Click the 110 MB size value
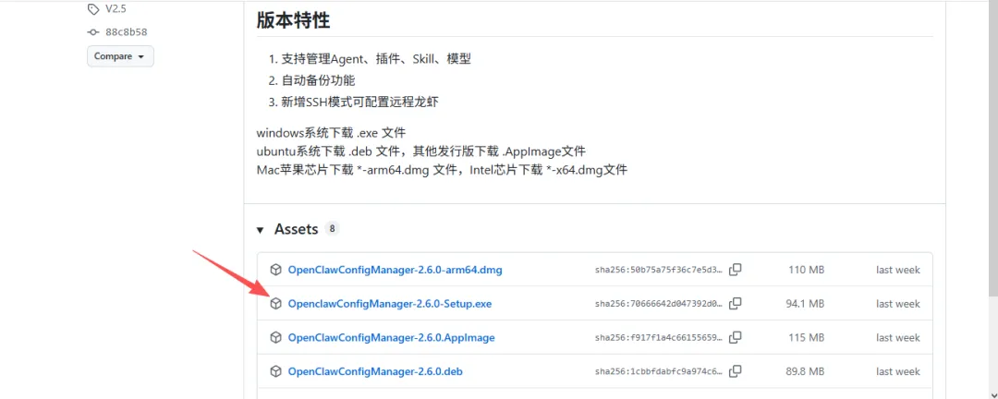 click(806, 270)
